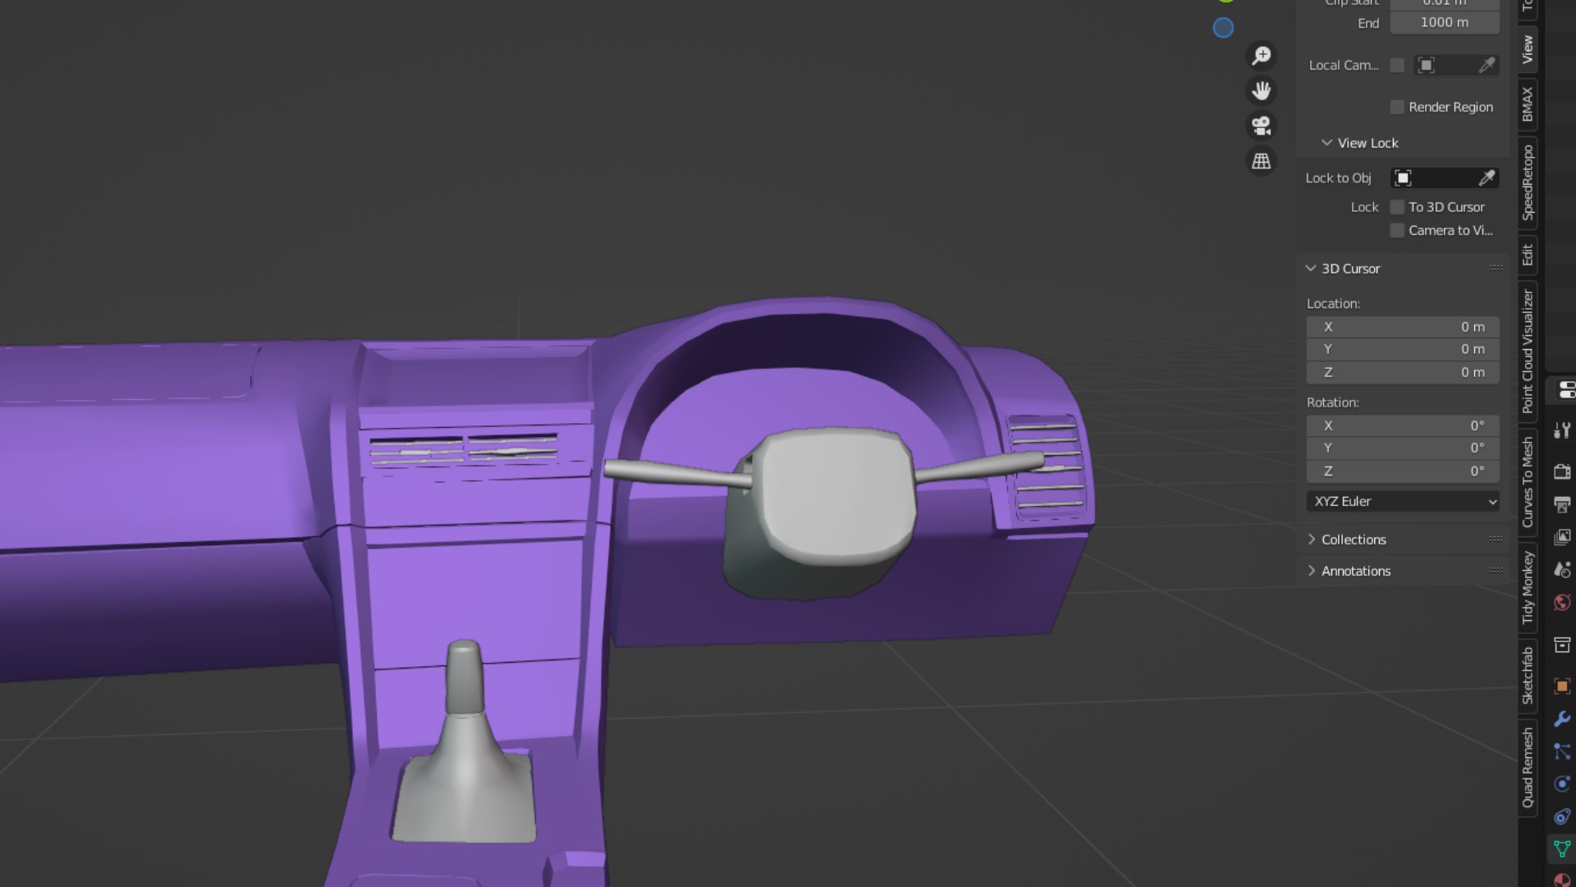Image resolution: width=1576 pixels, height=887 pixels.
Task: Click the 3D Cursor Location X field
Action: [x=1403, y=327]
